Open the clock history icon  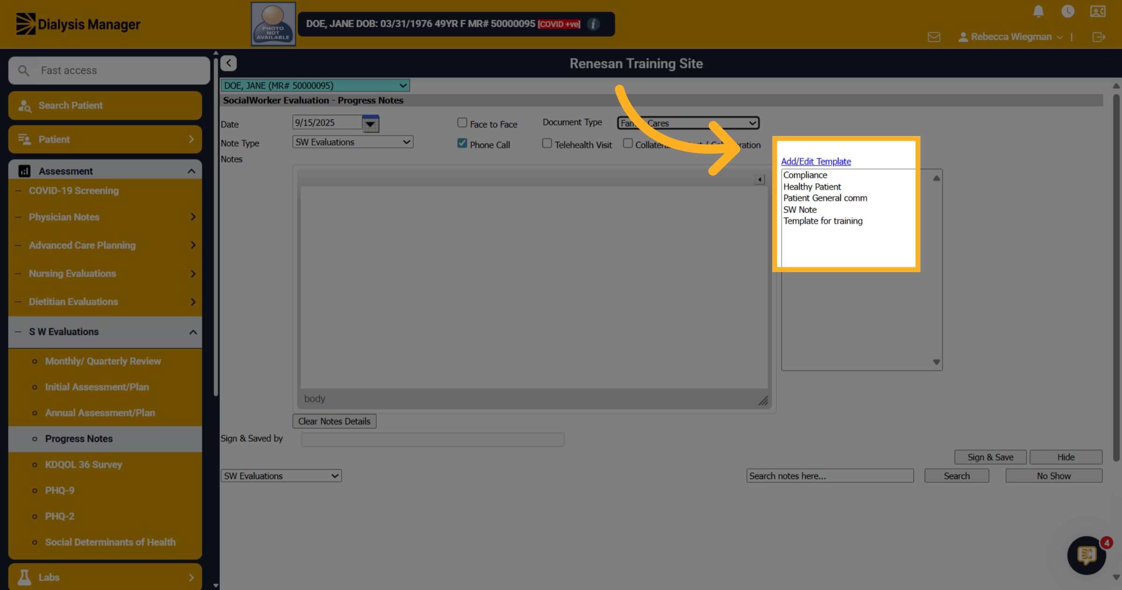[1068, 11]
